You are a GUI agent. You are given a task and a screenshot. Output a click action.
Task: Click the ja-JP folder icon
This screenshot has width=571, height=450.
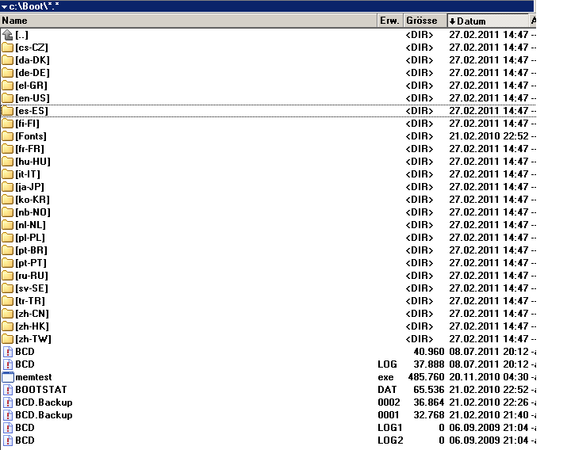(x=7, y=187)
